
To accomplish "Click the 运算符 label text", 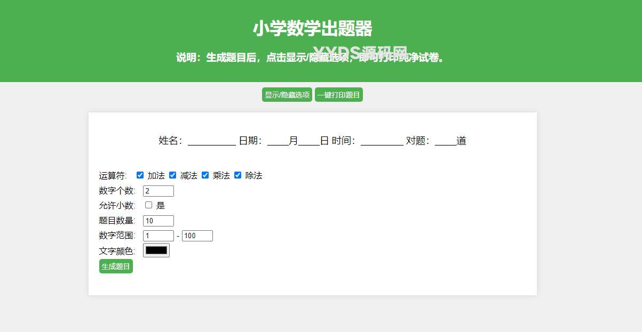I will pyautogui.click(x=112, y=176).
